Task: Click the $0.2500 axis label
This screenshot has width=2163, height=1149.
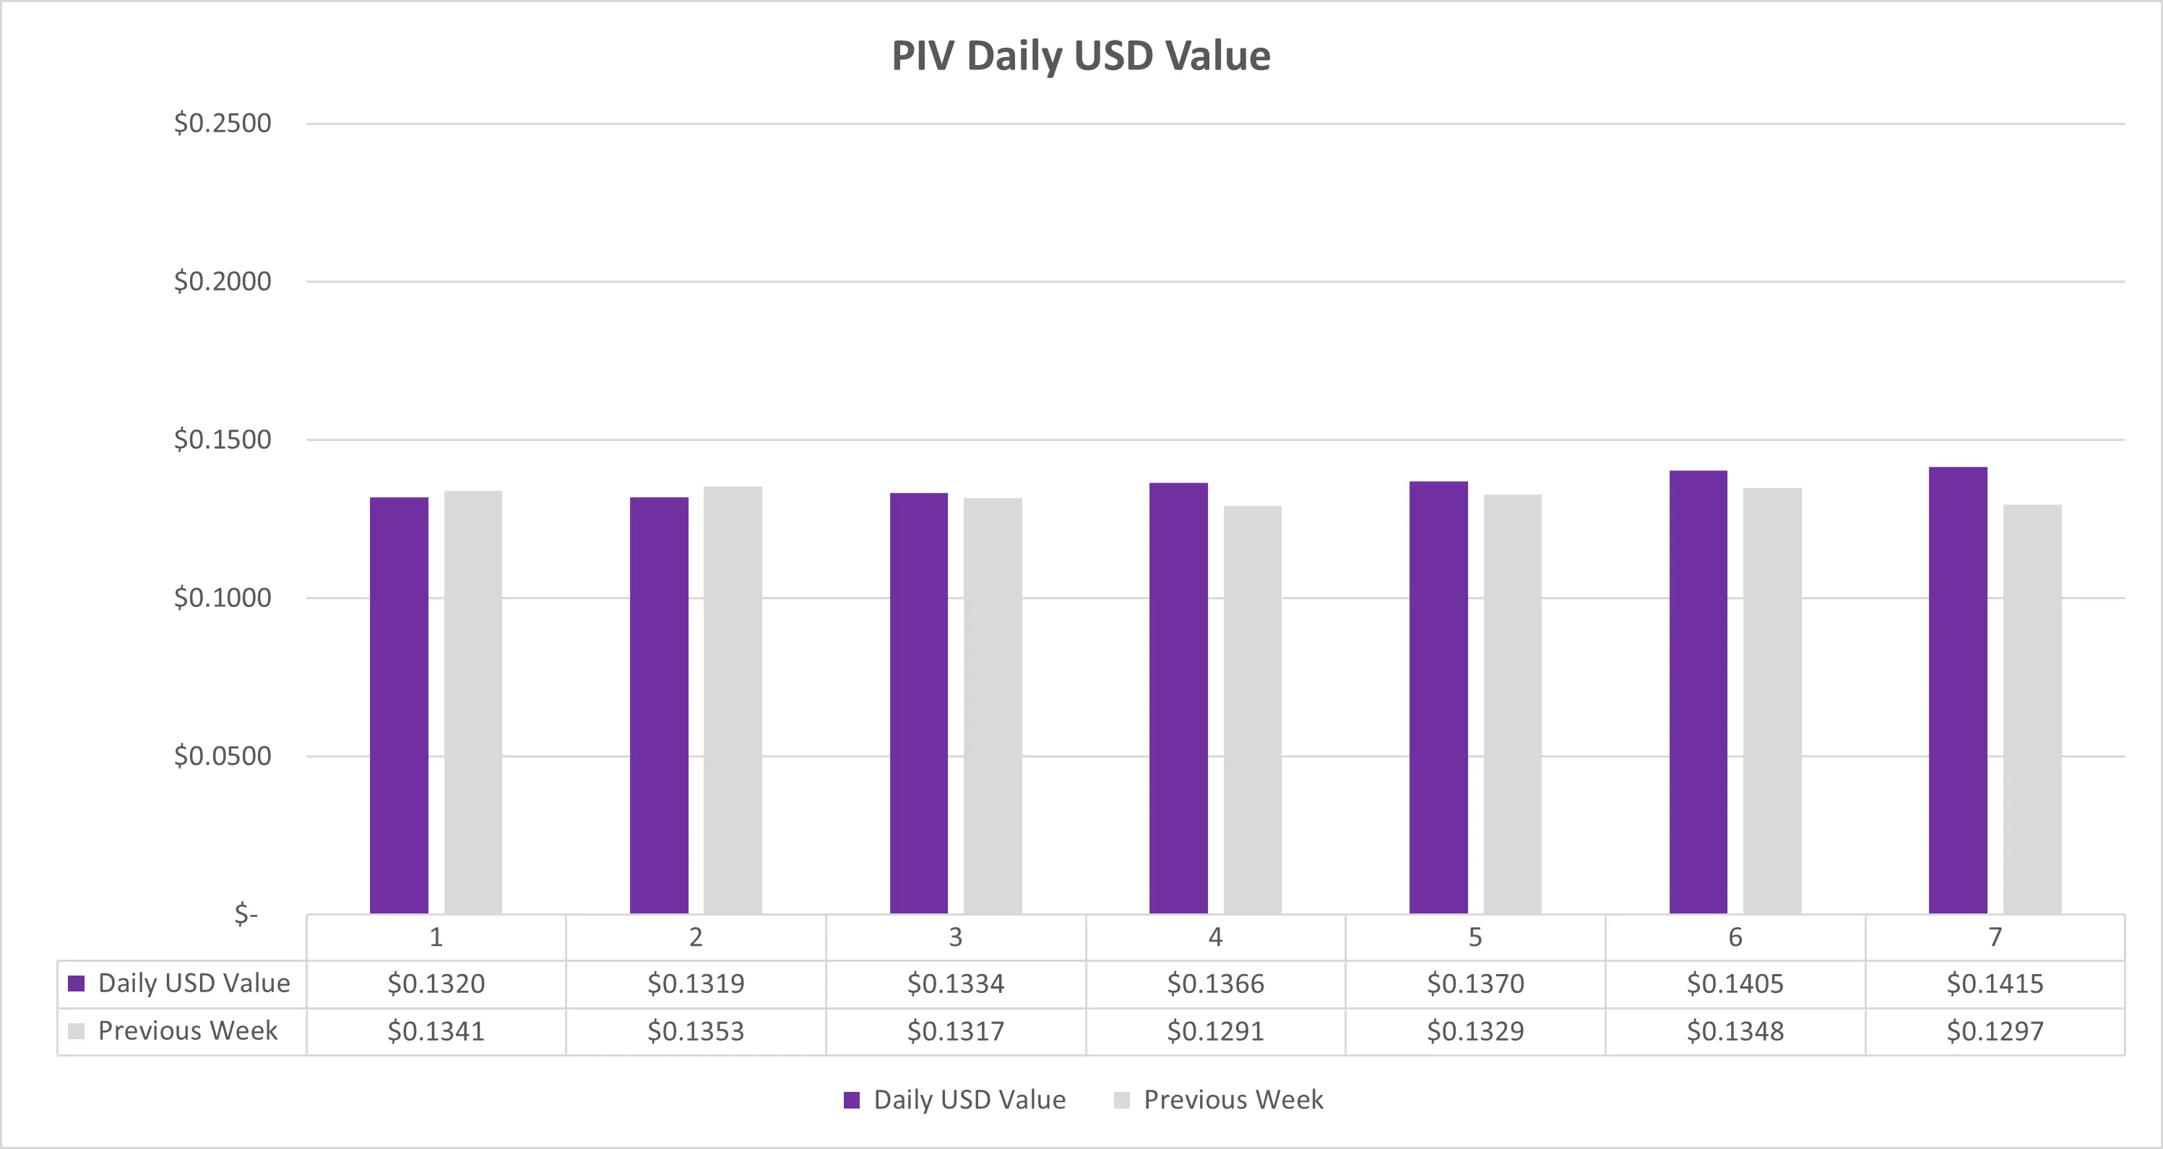Action: point(223,124)
